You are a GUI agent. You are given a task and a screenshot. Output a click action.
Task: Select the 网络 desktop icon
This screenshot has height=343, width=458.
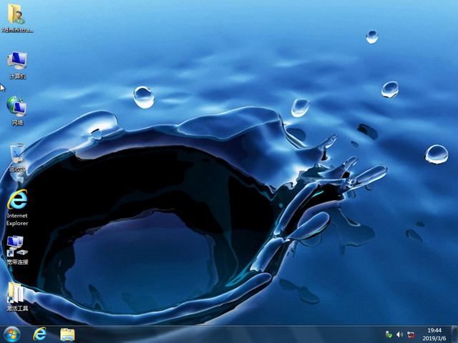(x=17, y=111)
